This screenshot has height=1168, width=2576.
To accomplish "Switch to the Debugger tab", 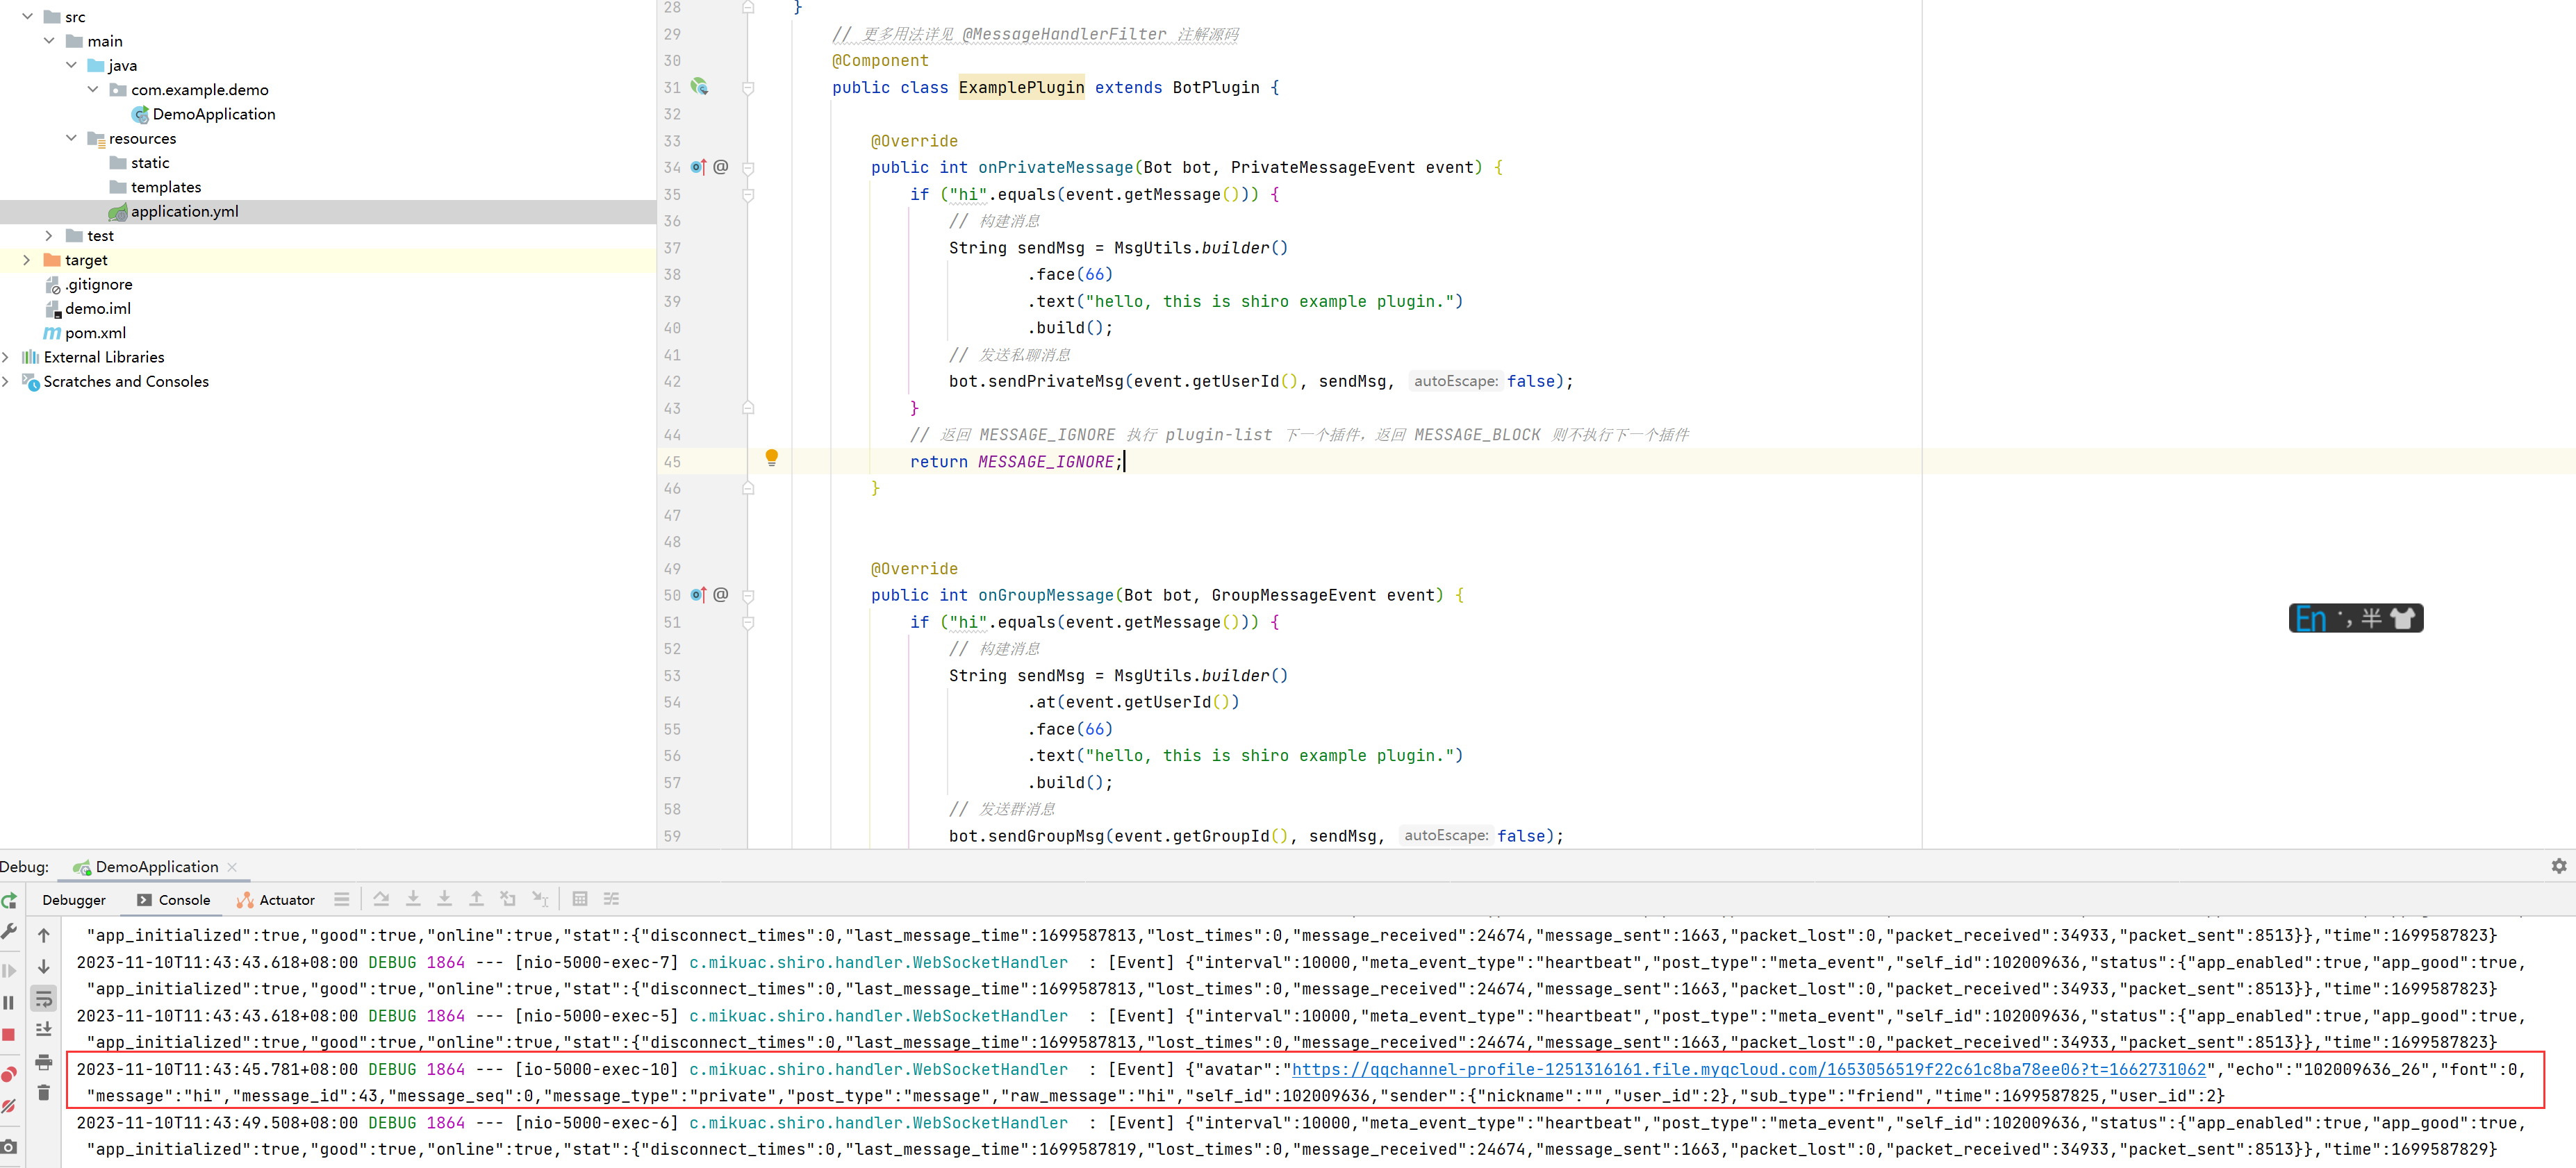I will click(74, 899).
